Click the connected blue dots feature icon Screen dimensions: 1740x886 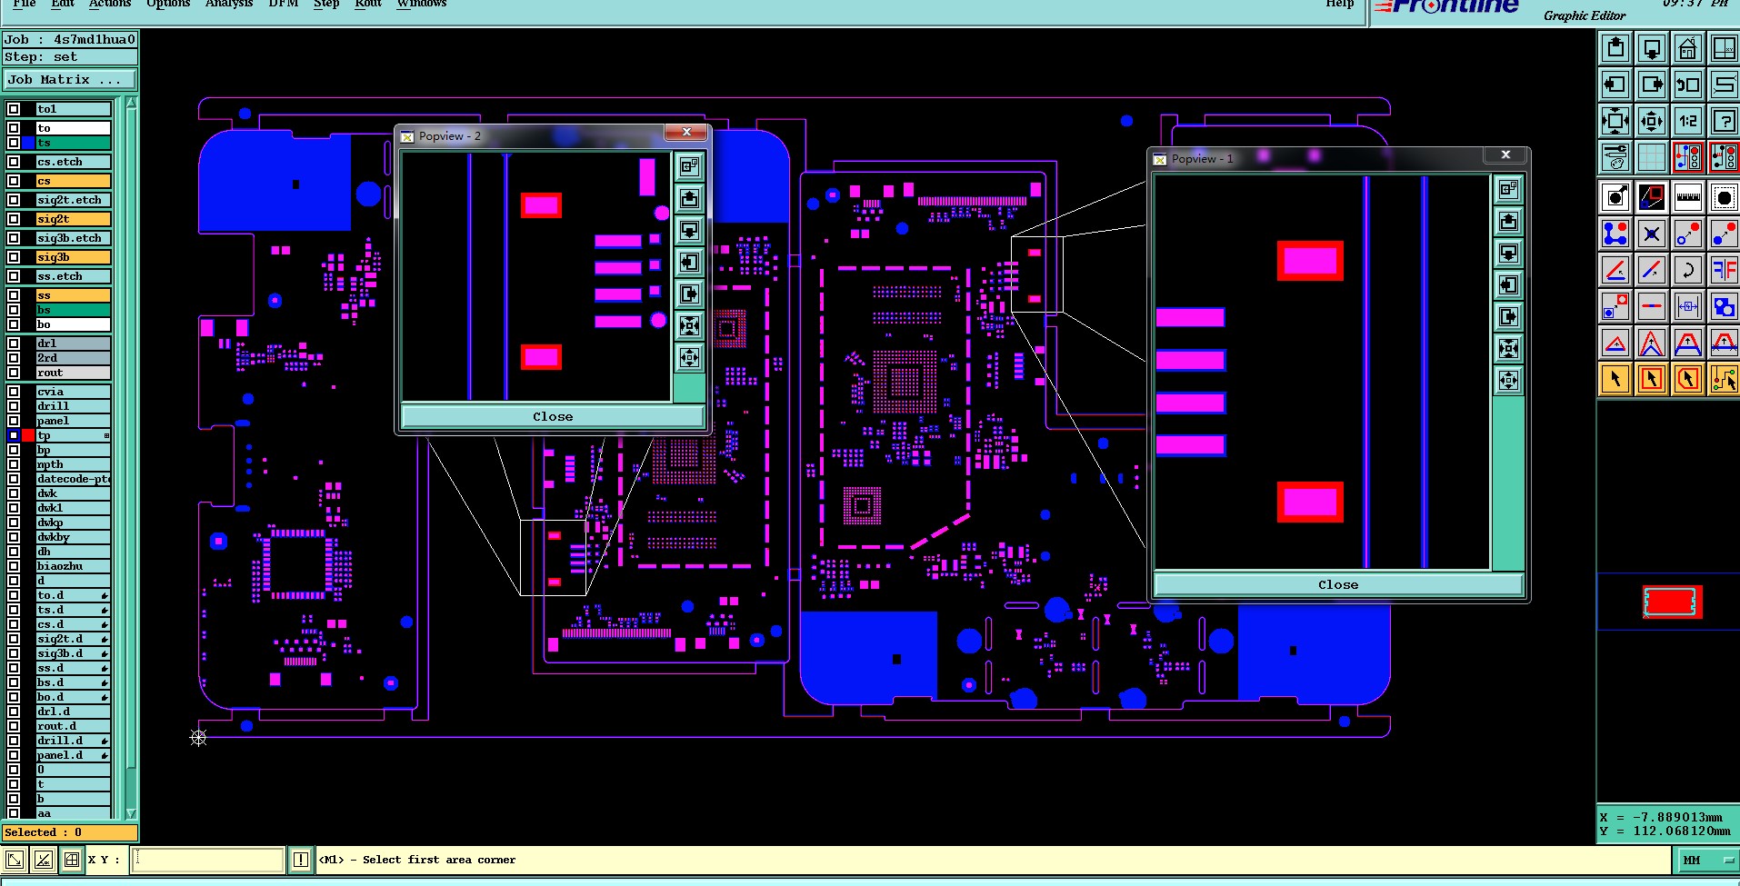pos(1615,234)
